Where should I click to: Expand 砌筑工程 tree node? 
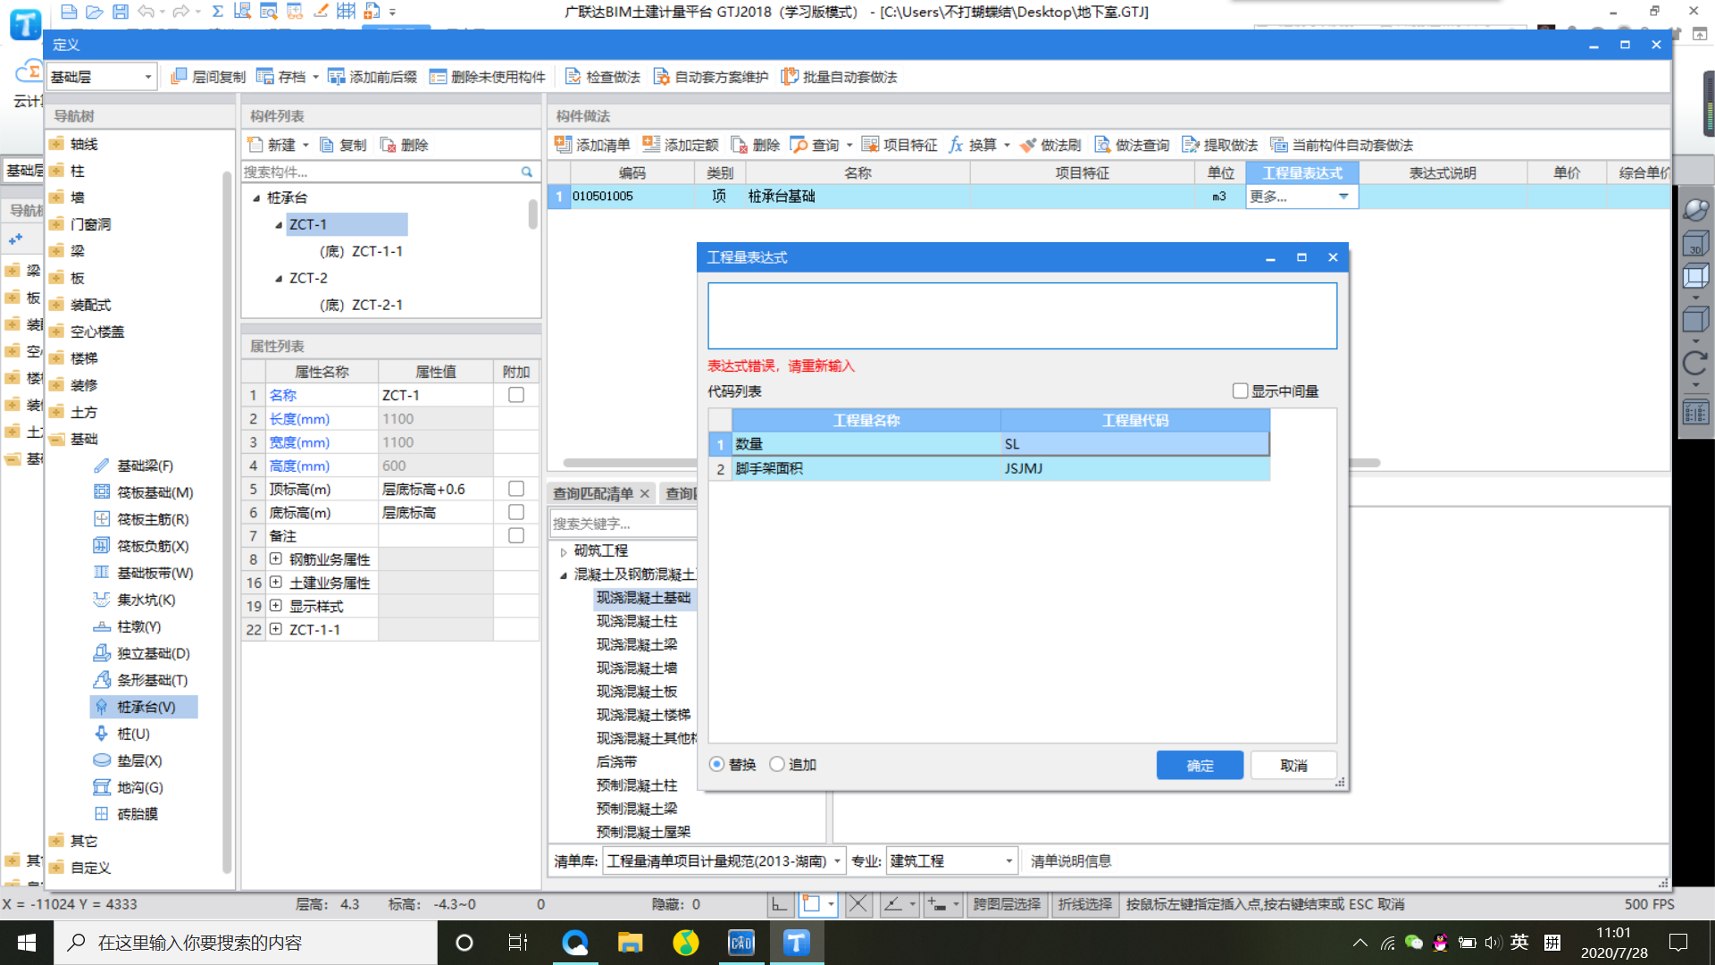coord(564,551)
